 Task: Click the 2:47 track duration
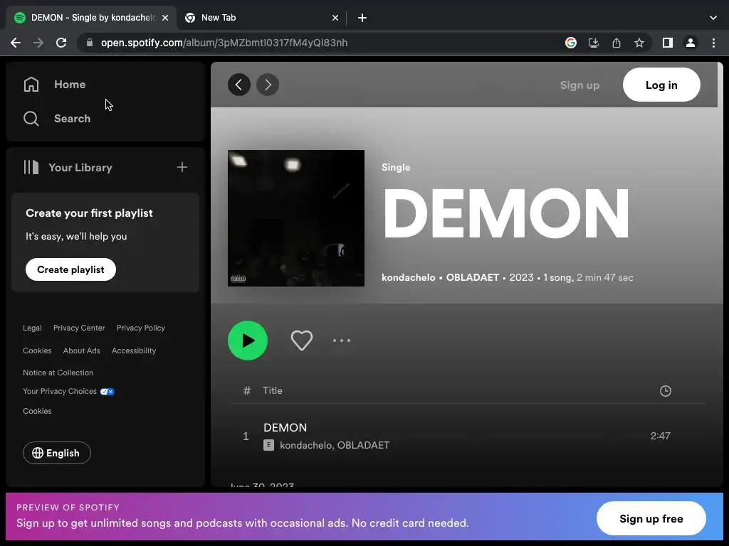tap(660, 436)
